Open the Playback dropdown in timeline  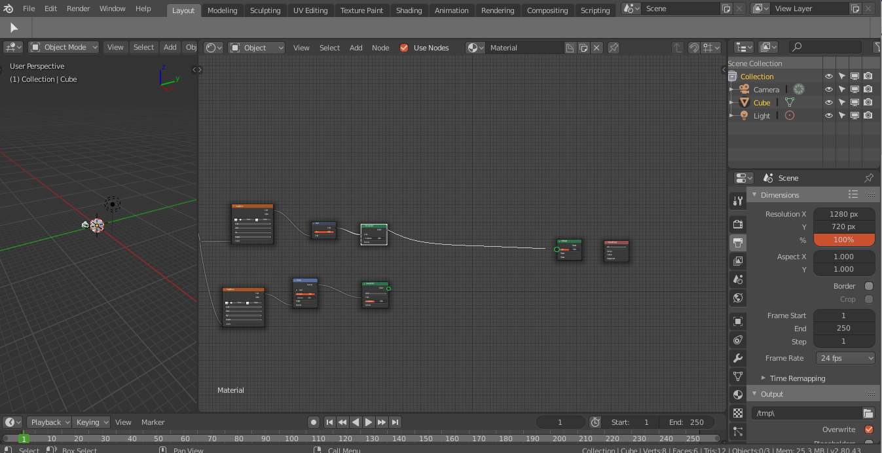pyautogui.click(x=50, y=422)
